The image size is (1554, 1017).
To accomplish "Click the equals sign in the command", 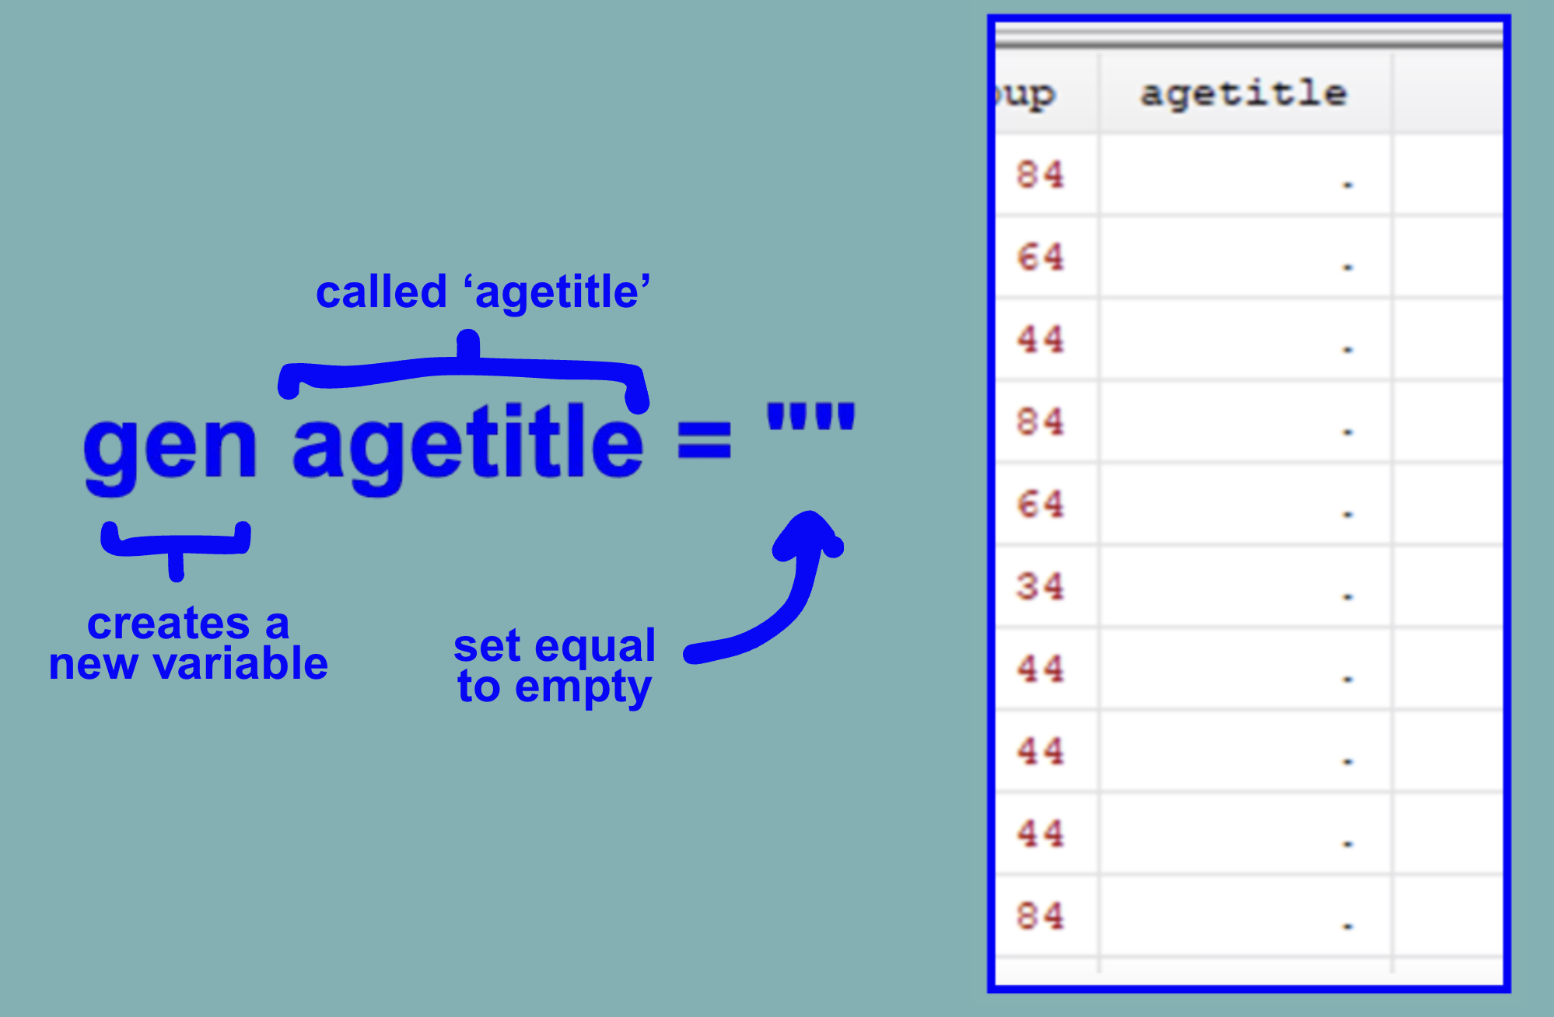I will pyautogui.click(x=704, y=440).
